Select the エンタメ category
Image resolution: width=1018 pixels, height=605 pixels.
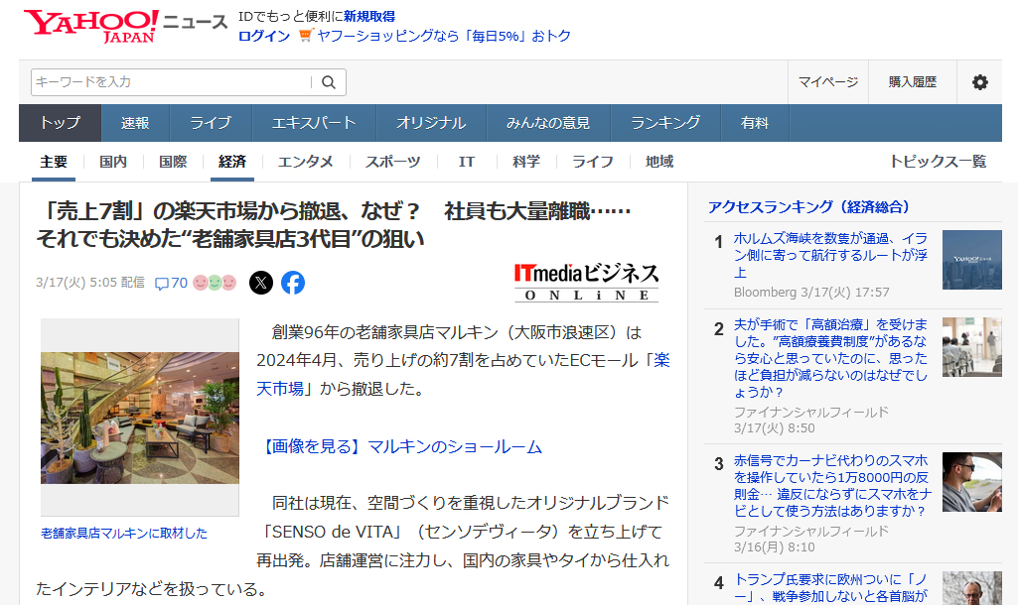305,162
